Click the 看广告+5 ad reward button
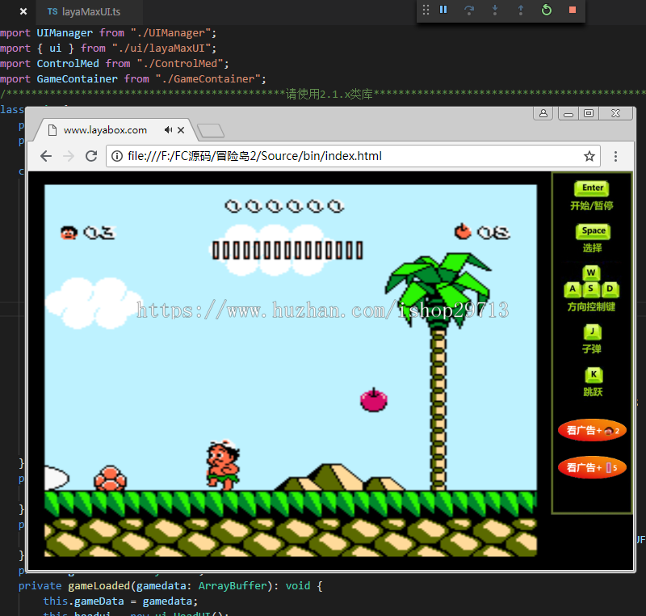 tap(592, 467)
